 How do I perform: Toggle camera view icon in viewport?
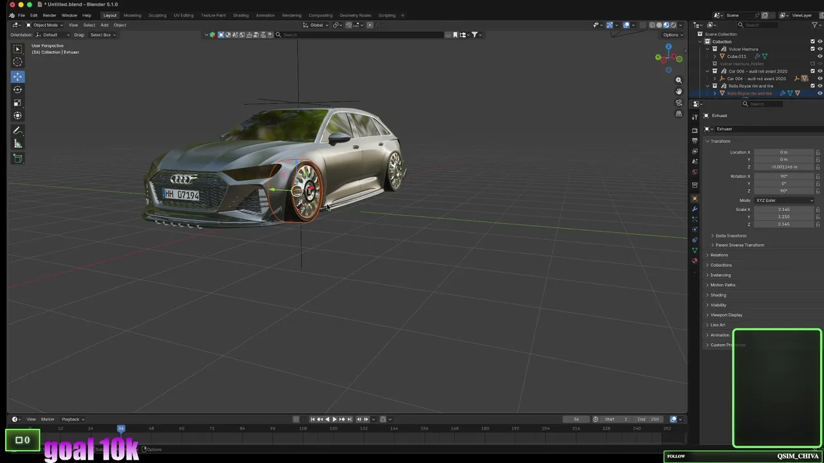(x=679, y=103)
